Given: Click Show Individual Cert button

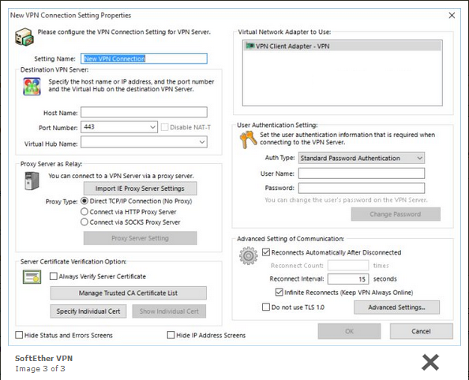Looking at the screenshot, I should pos(169,311).
